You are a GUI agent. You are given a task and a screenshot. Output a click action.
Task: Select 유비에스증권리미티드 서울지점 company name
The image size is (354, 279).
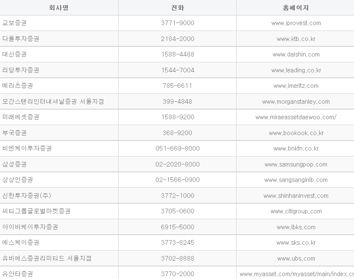coord(47,259)
